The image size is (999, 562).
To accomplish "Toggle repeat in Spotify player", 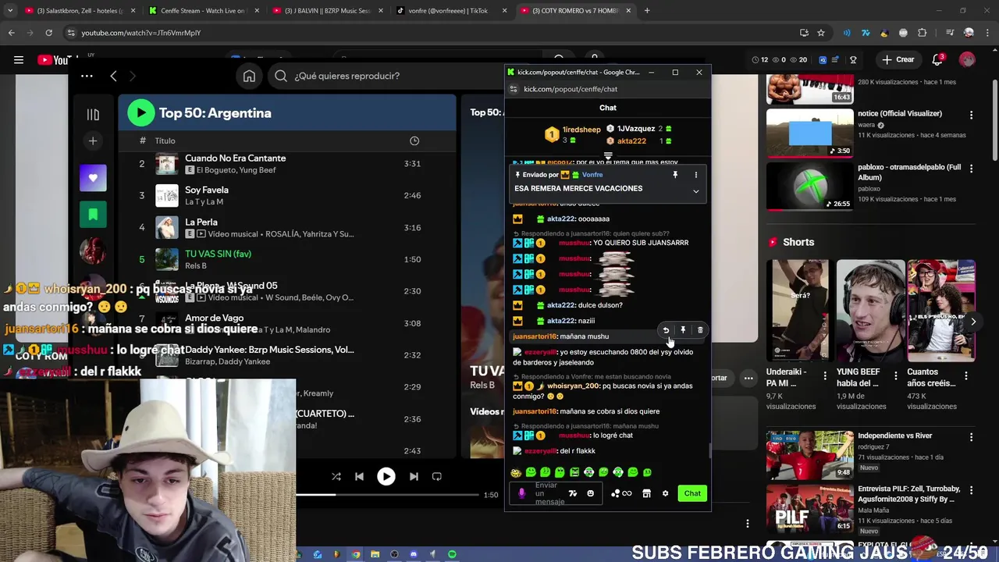I will coord(437,476).
